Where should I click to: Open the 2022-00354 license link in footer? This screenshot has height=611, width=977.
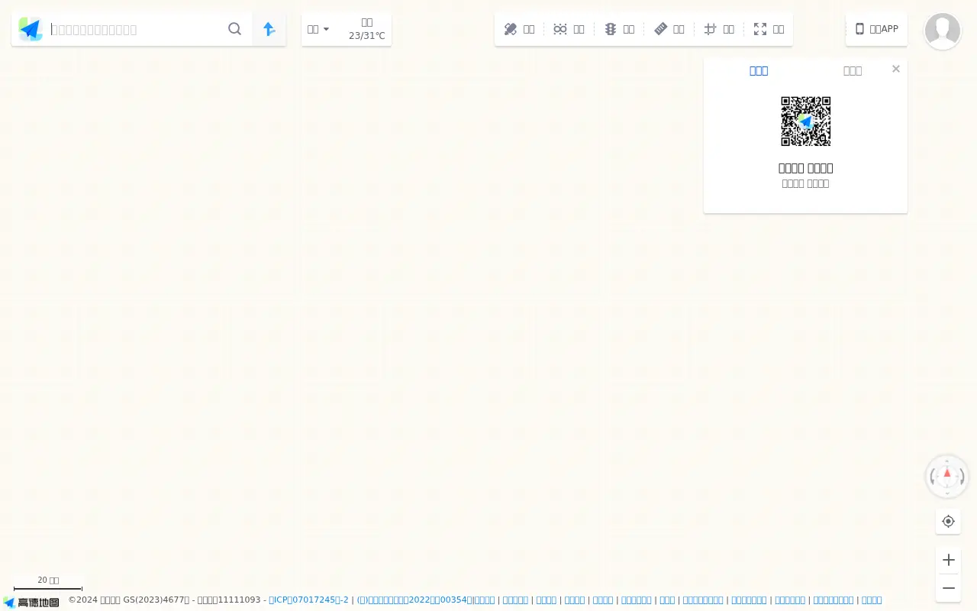click(414, 600)
